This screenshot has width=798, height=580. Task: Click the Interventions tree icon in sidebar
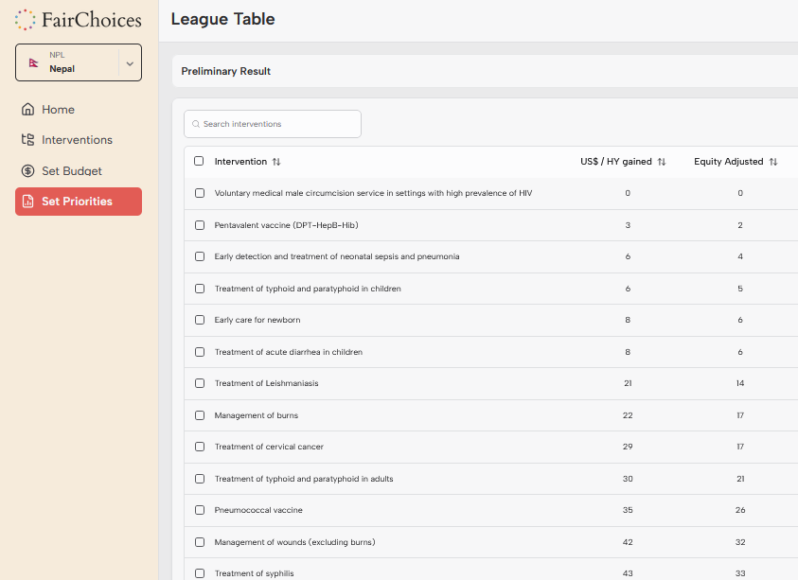coord(27,140)
